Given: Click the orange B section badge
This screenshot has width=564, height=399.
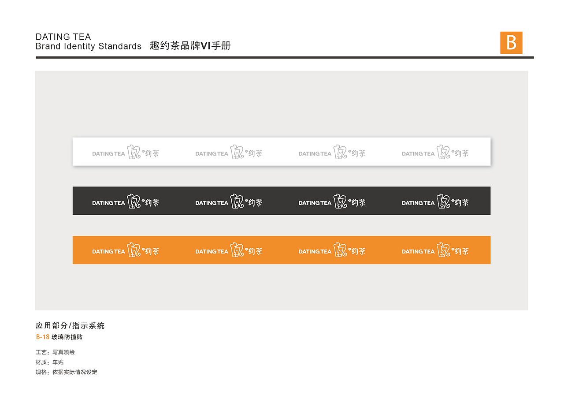Looking at the screenshot, I should pos(511,43).
